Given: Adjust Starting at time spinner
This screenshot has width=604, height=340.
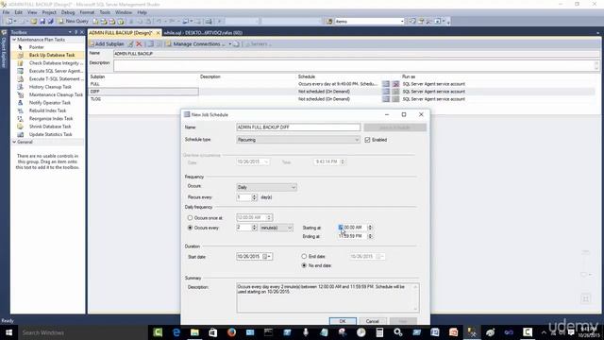Looking at the screenshot, I should click(x=370, y=228).
